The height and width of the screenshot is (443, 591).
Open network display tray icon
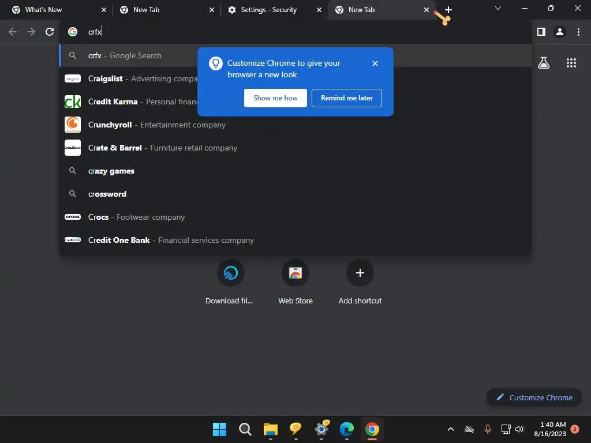pos(506,429)
